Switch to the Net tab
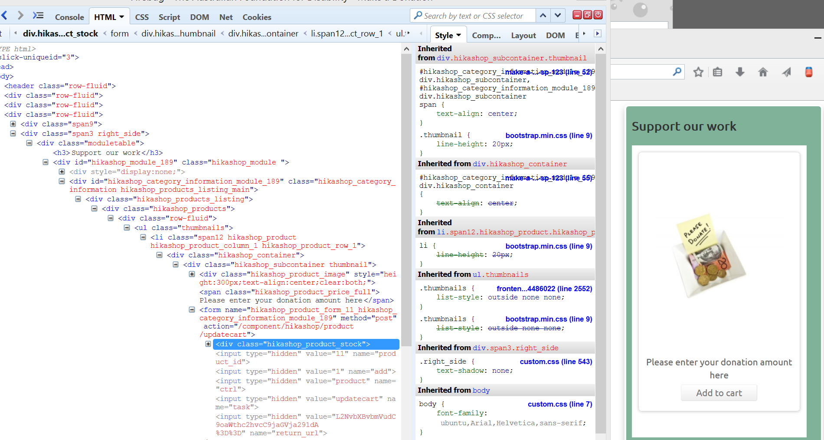 (226, 17)
